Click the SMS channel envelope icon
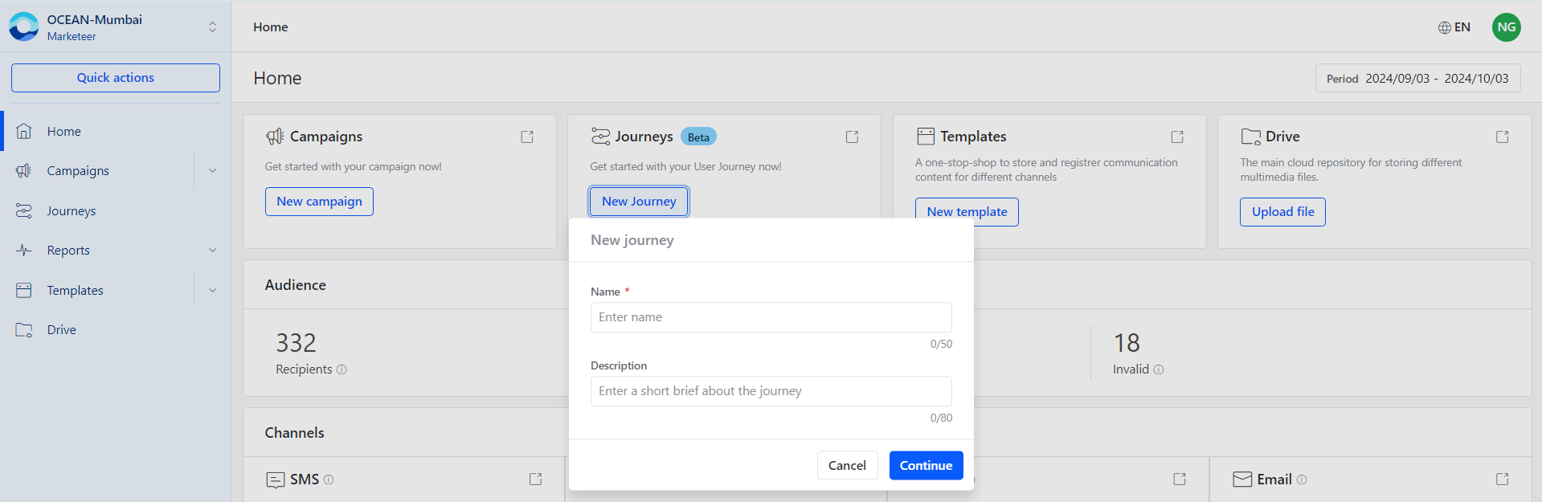1542x502 pixels. [x=275, y=480]
